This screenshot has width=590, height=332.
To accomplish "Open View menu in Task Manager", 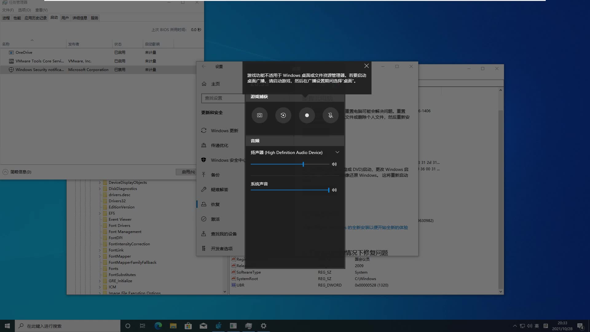I will click(41, 10).
